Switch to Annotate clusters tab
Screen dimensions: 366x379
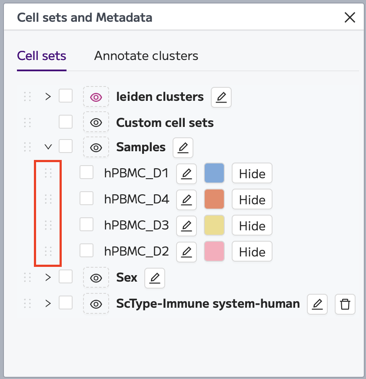pyautogui.click(x=146, y=56)
